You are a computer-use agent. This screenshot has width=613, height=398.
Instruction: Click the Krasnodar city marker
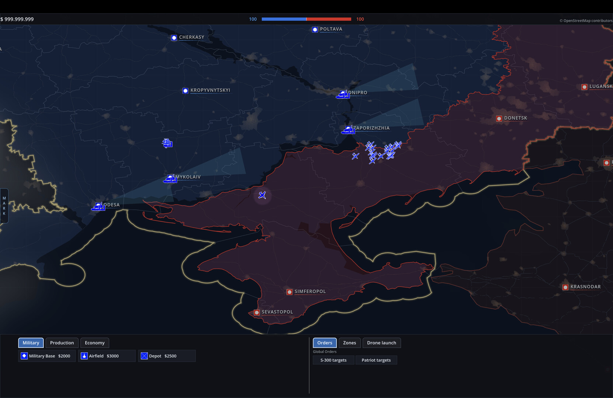[565, 287]
